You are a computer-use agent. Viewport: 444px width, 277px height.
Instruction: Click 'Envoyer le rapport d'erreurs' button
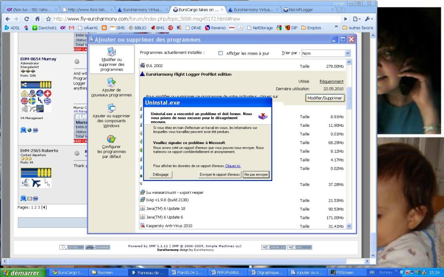[220, 174]
